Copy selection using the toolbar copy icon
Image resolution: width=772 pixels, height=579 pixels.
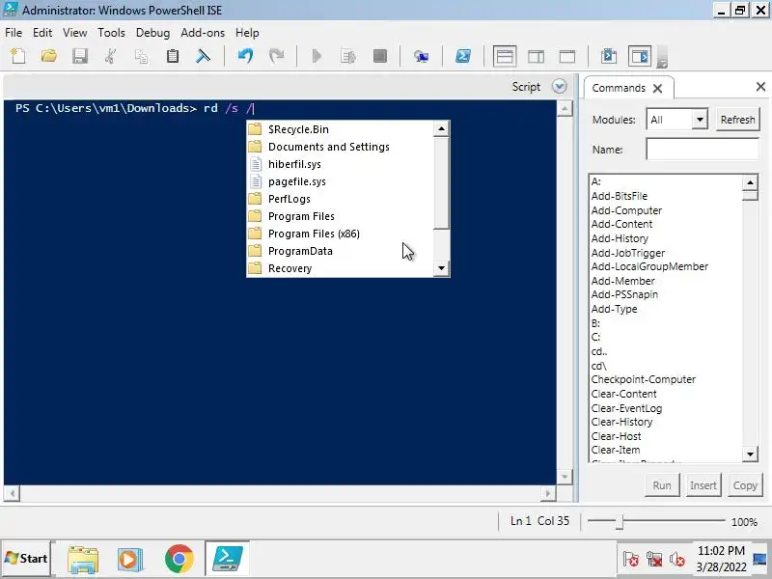(x=142, y=57)
